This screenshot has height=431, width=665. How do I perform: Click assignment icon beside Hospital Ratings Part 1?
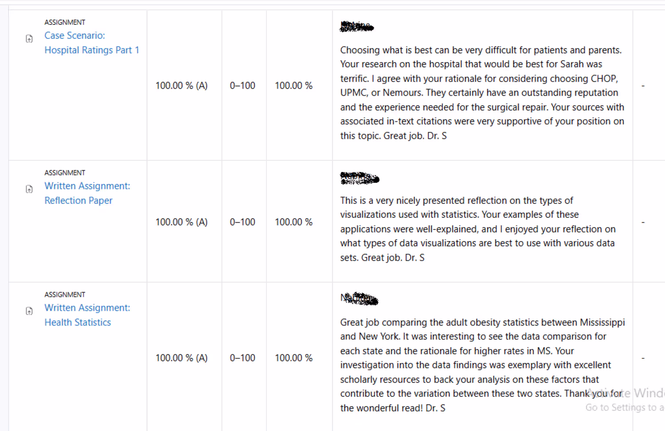coord(29,39)
